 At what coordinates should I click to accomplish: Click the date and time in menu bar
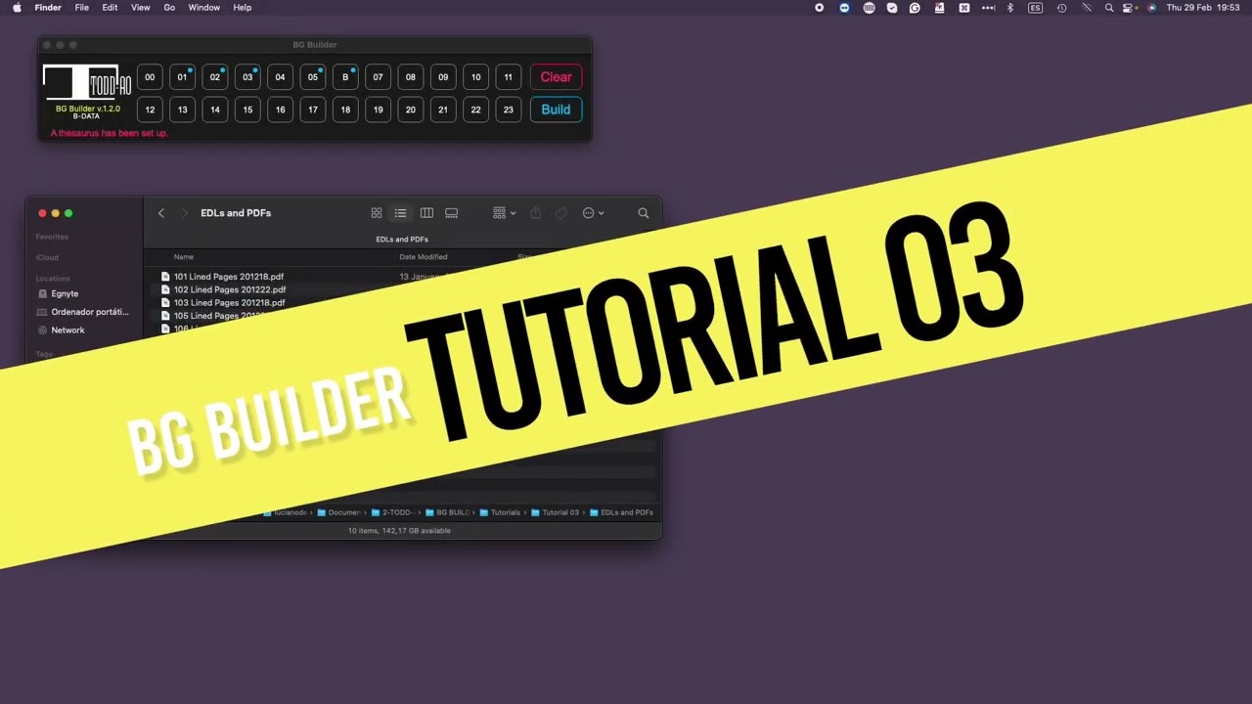pos(1202,7)
